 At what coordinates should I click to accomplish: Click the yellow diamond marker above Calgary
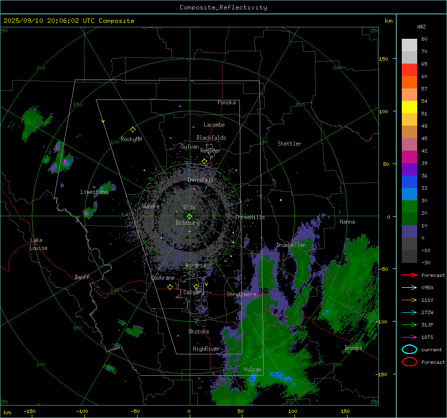(196, 286)
